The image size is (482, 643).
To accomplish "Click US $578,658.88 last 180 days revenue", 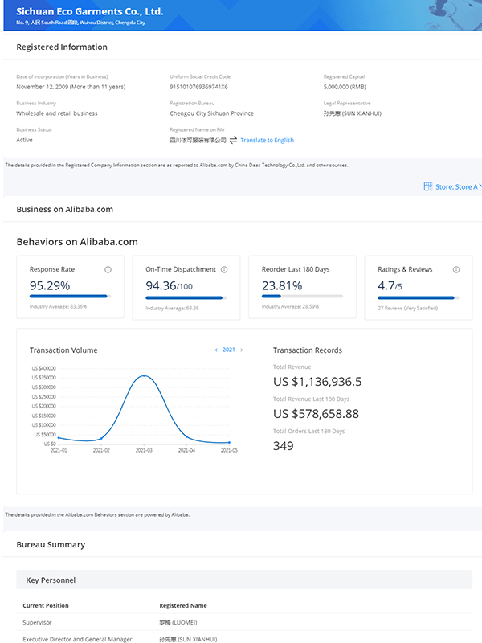I will (x=316, y=414).
